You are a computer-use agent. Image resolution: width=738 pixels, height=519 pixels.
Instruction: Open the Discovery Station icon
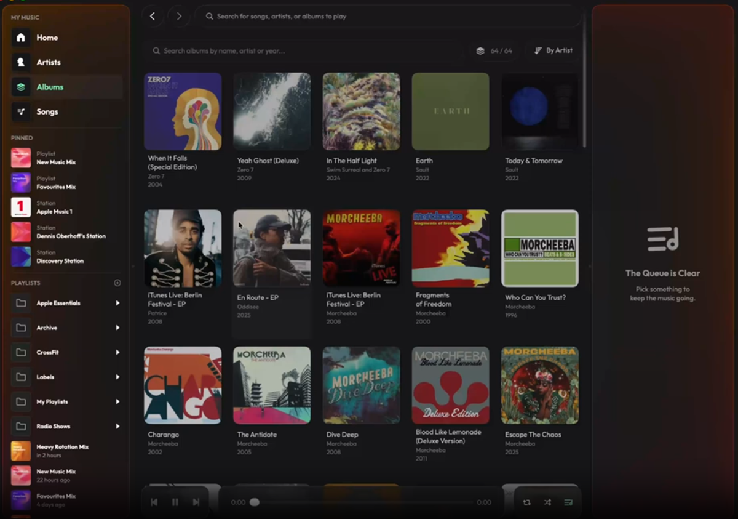[21, 257]
